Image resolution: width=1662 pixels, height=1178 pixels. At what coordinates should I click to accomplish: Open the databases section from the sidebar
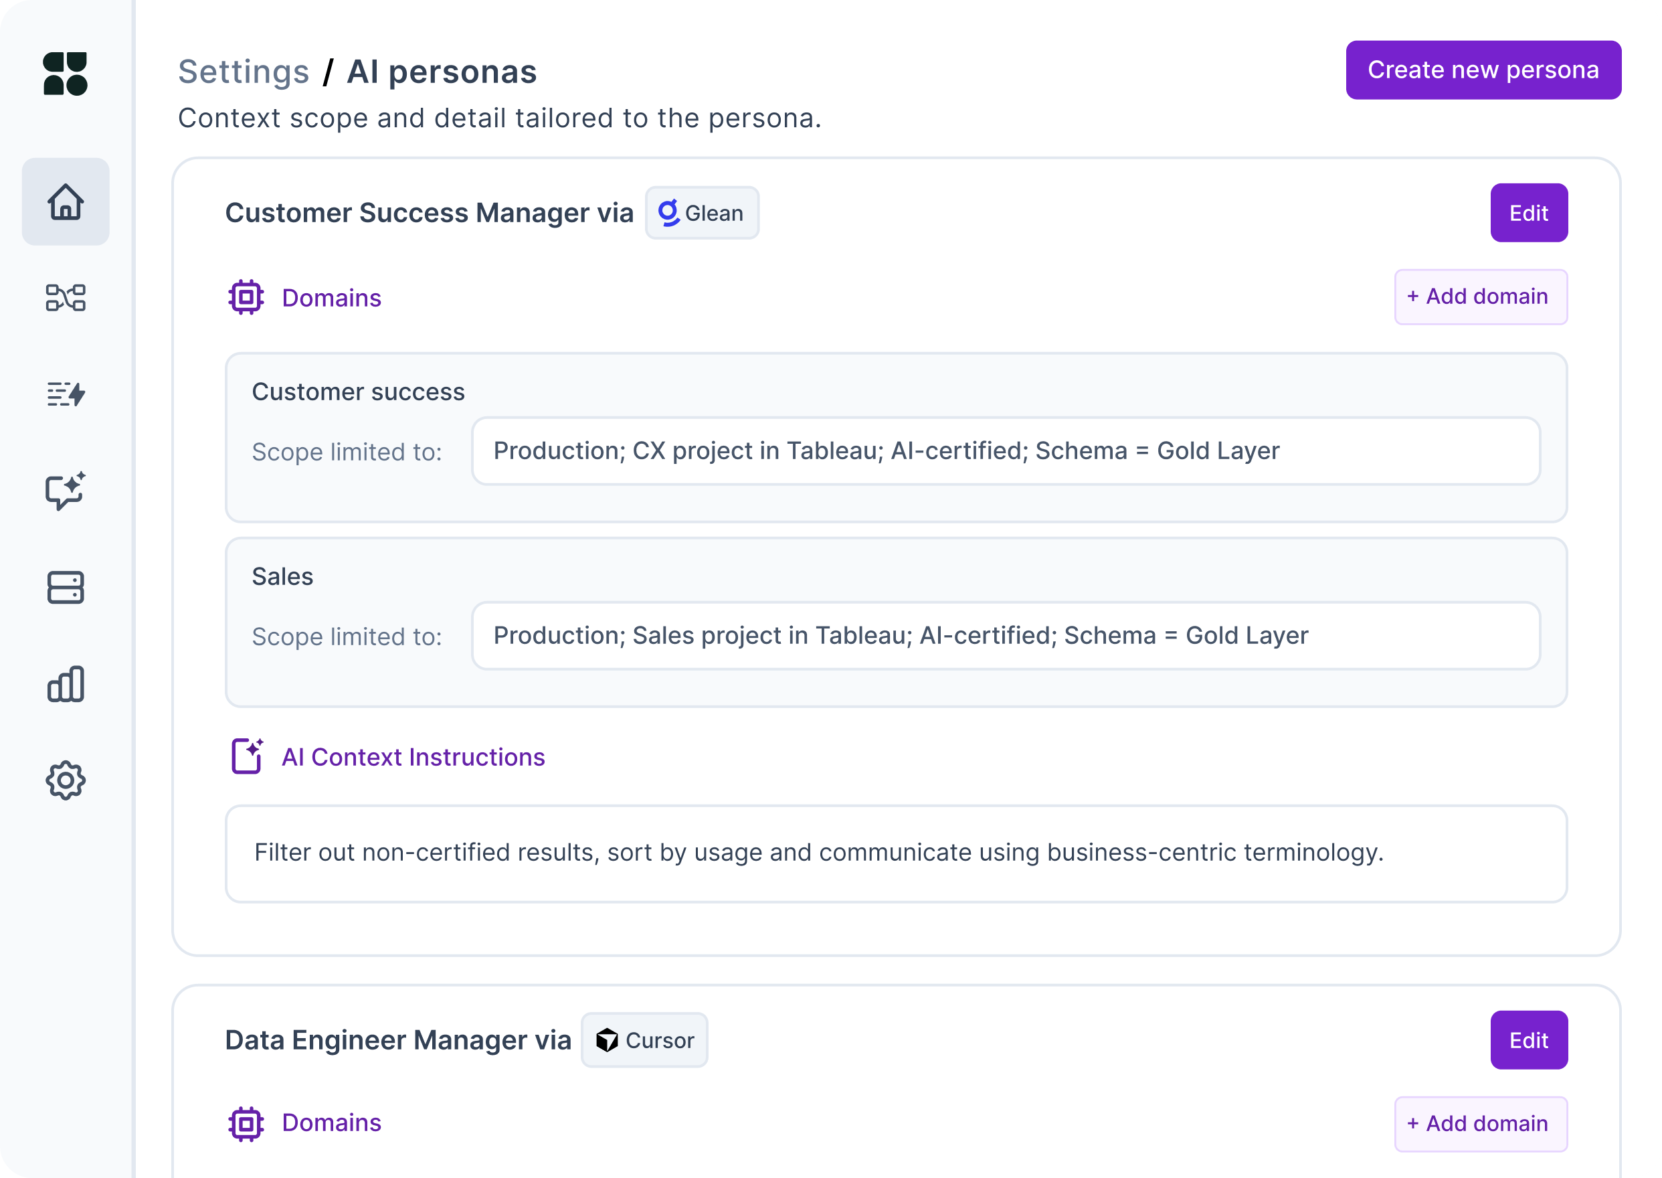click(66, 587)
